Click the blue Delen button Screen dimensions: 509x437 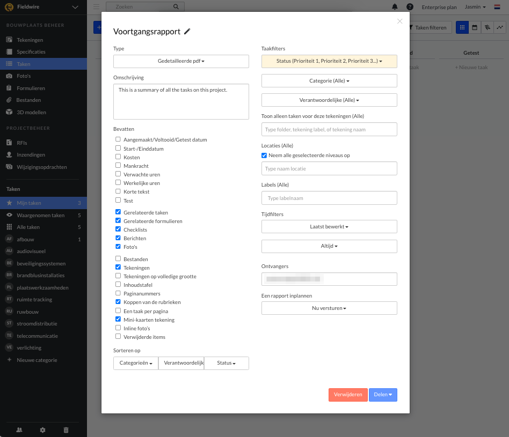383,395
